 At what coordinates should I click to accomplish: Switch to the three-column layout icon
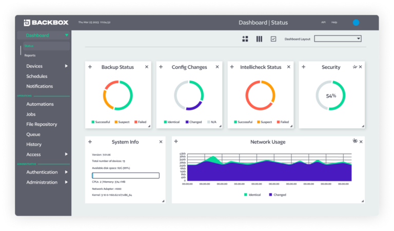(x=259, y=39)
